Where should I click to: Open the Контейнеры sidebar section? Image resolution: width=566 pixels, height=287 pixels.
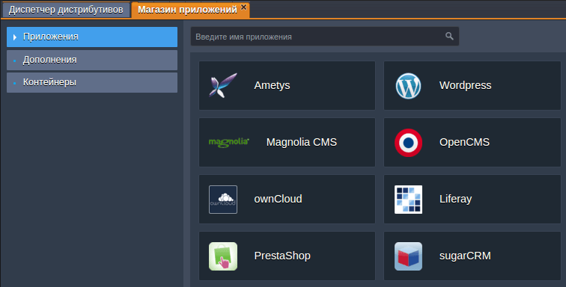pos(92,82)
